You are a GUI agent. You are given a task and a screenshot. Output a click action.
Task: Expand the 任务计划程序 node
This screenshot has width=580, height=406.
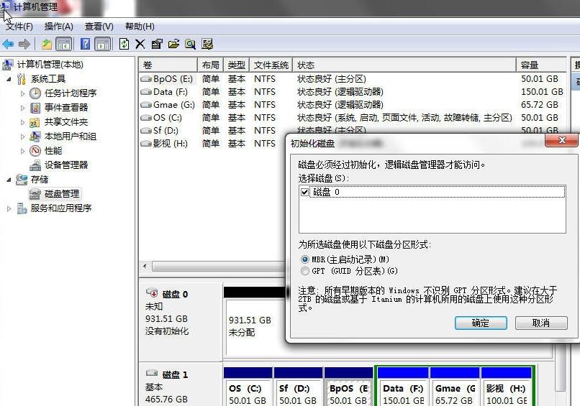[22, 93]
